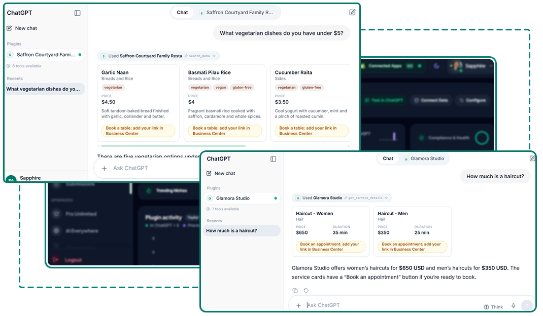Click the compose icon atop the Glamora Studio chat
The image size is (543, 316).
[533, 159]
